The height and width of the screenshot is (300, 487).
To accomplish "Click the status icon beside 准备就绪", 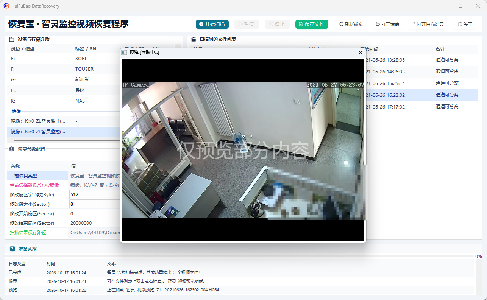I will (12, 249).
